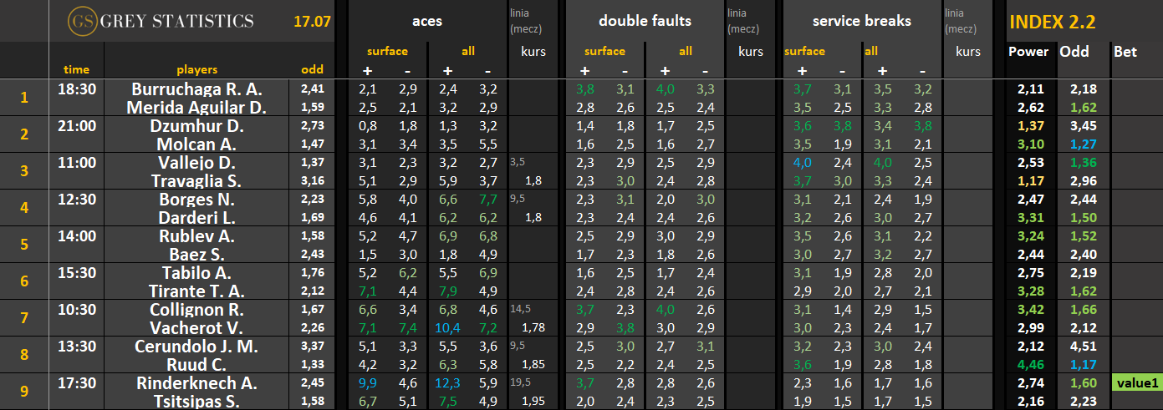Select player Rinderknech A.

point(197,383)
